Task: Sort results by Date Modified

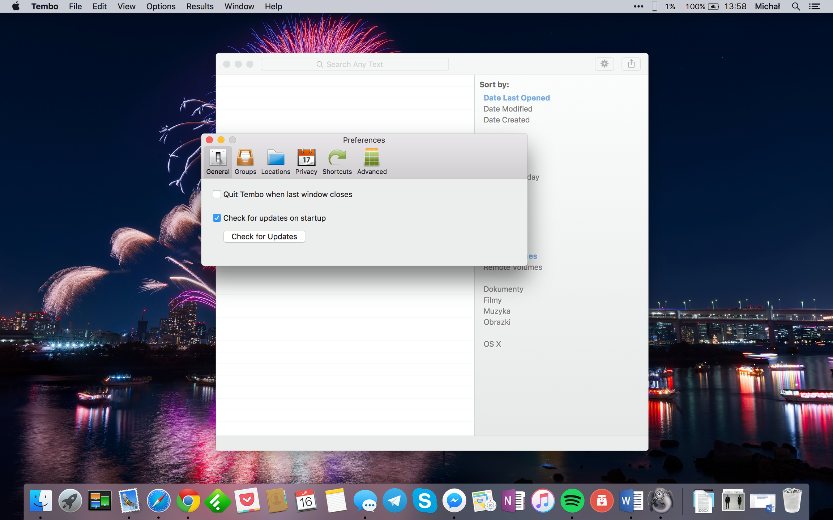Action: pos(508,109)
